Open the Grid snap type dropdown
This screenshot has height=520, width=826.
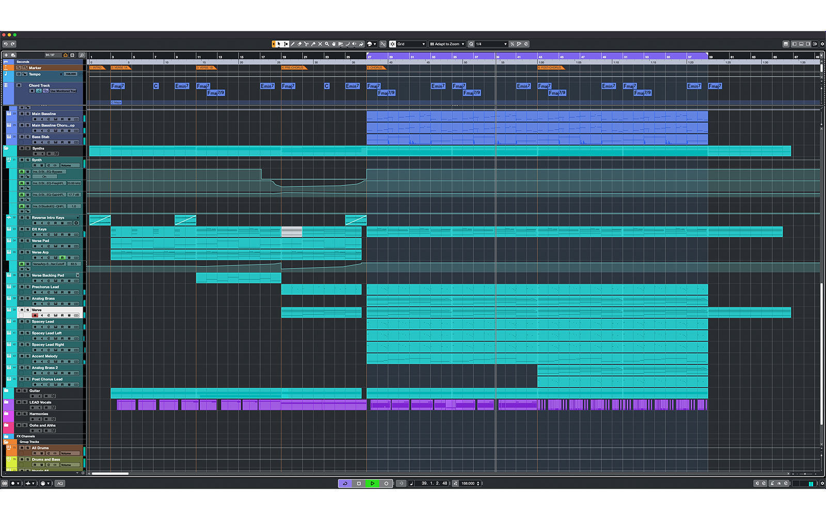pyautogui.click(x=411, y=44)
